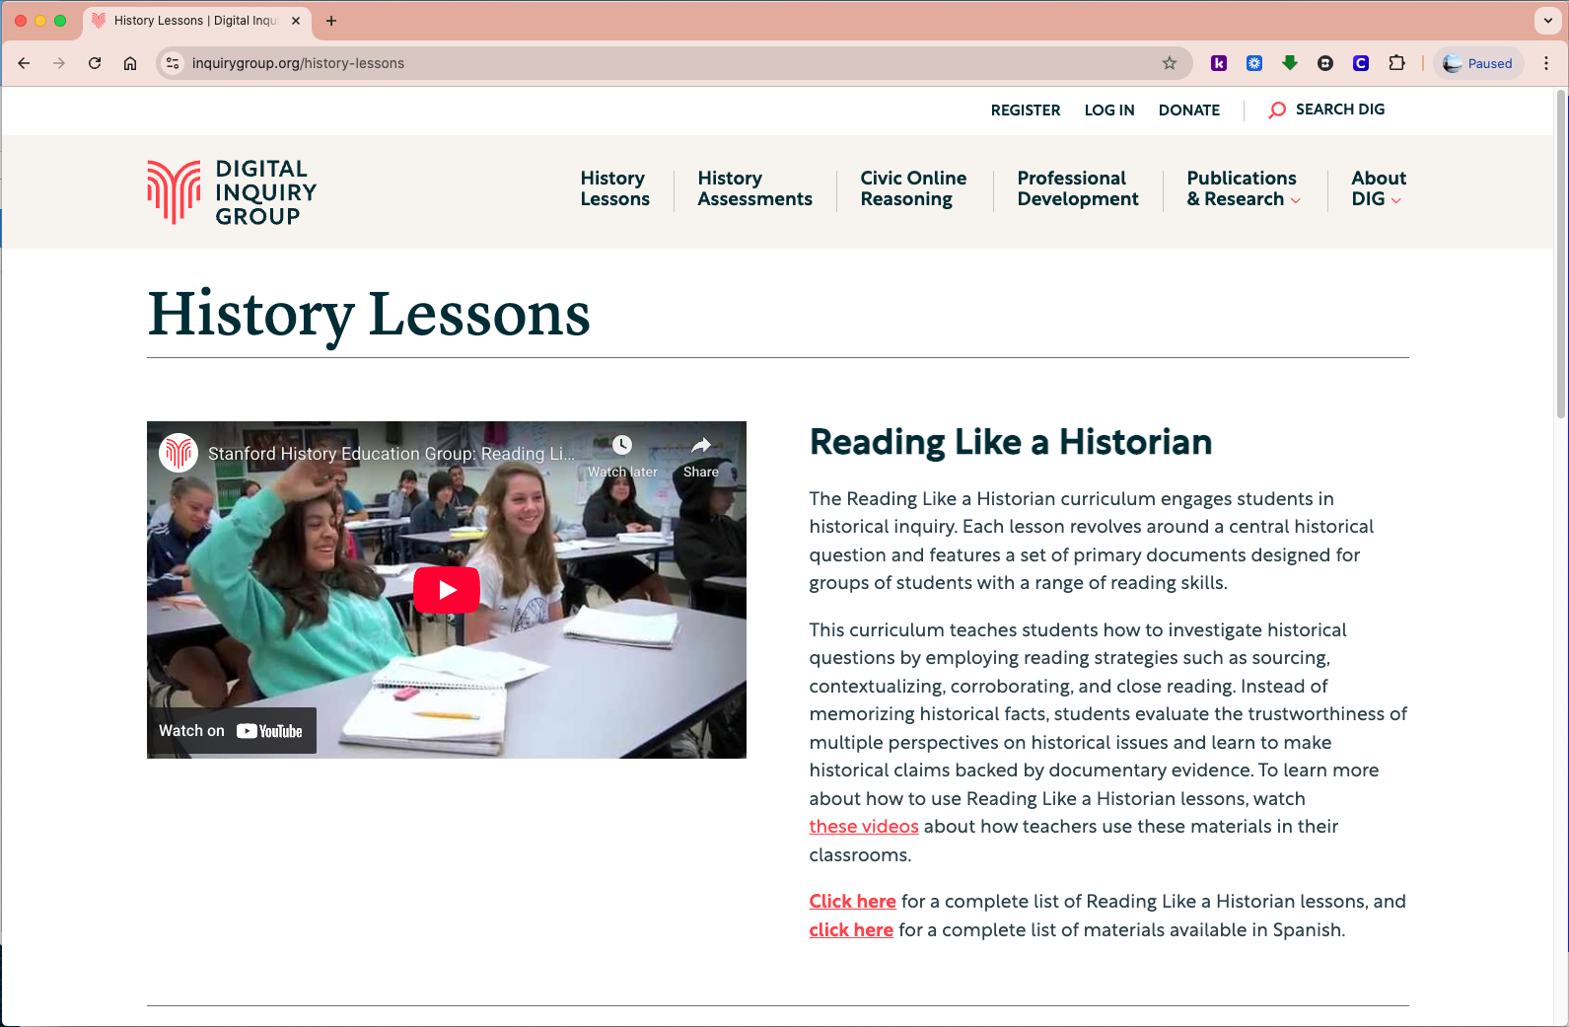Viewport: 1569px width, 1027px height.
Task: Click the video Share arrow icon
Action: pyautogui.click(x=701, y=445)
